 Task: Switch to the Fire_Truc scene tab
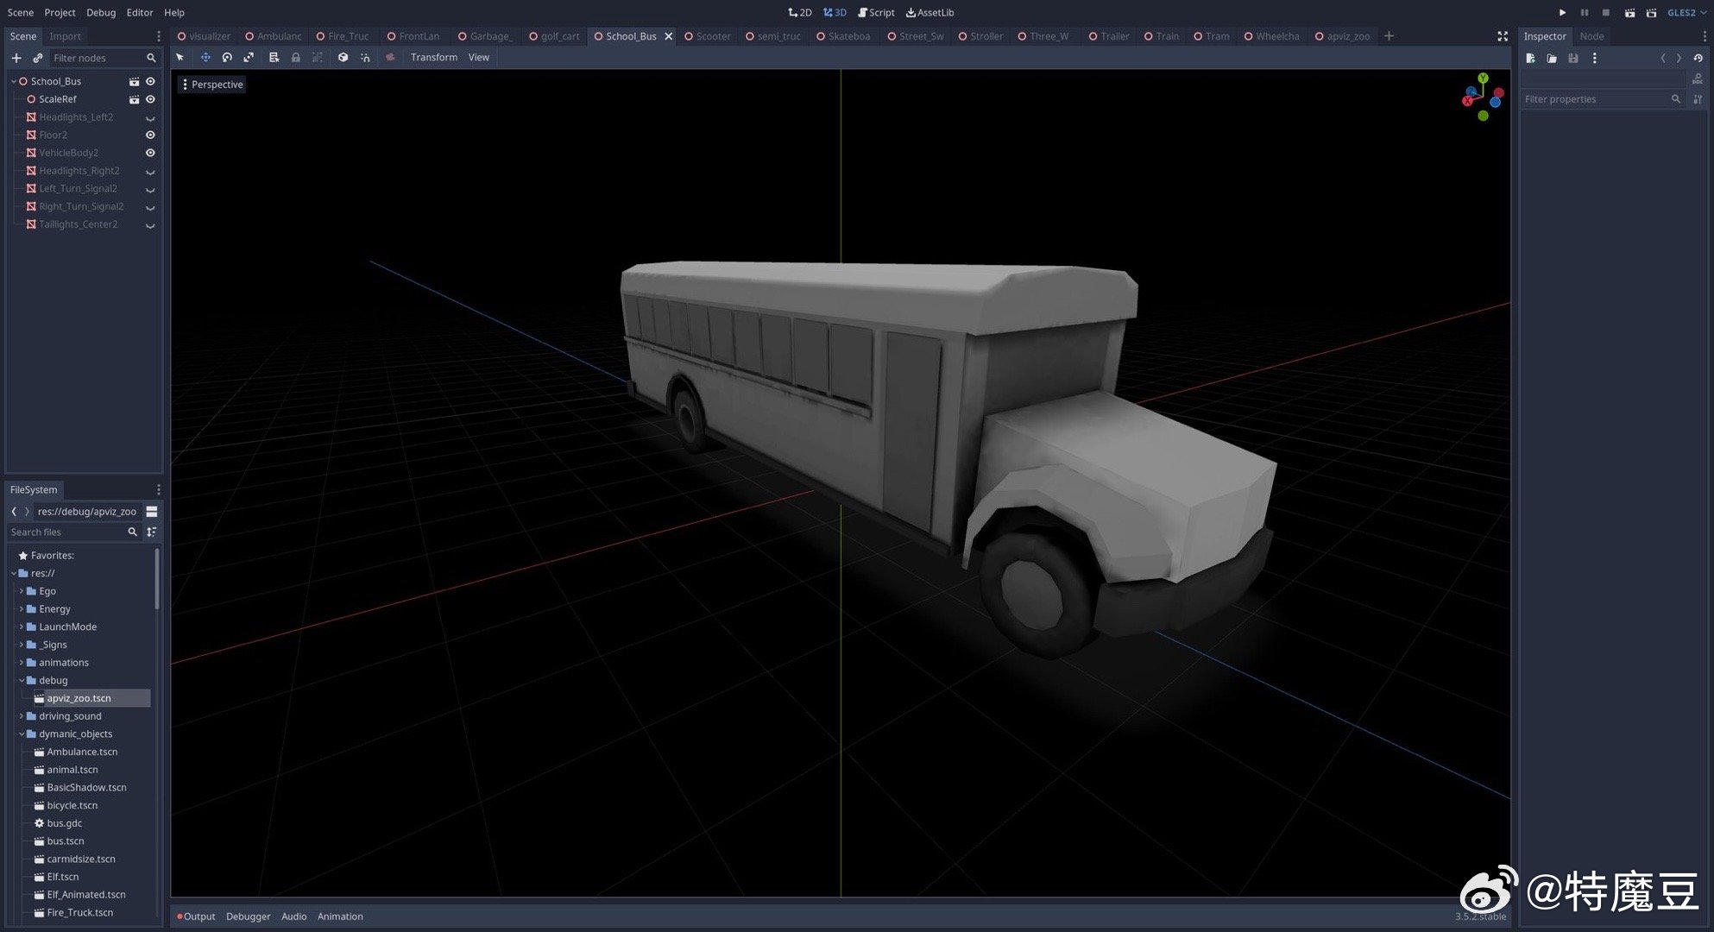pyautogui.click(x=347, y=36)
